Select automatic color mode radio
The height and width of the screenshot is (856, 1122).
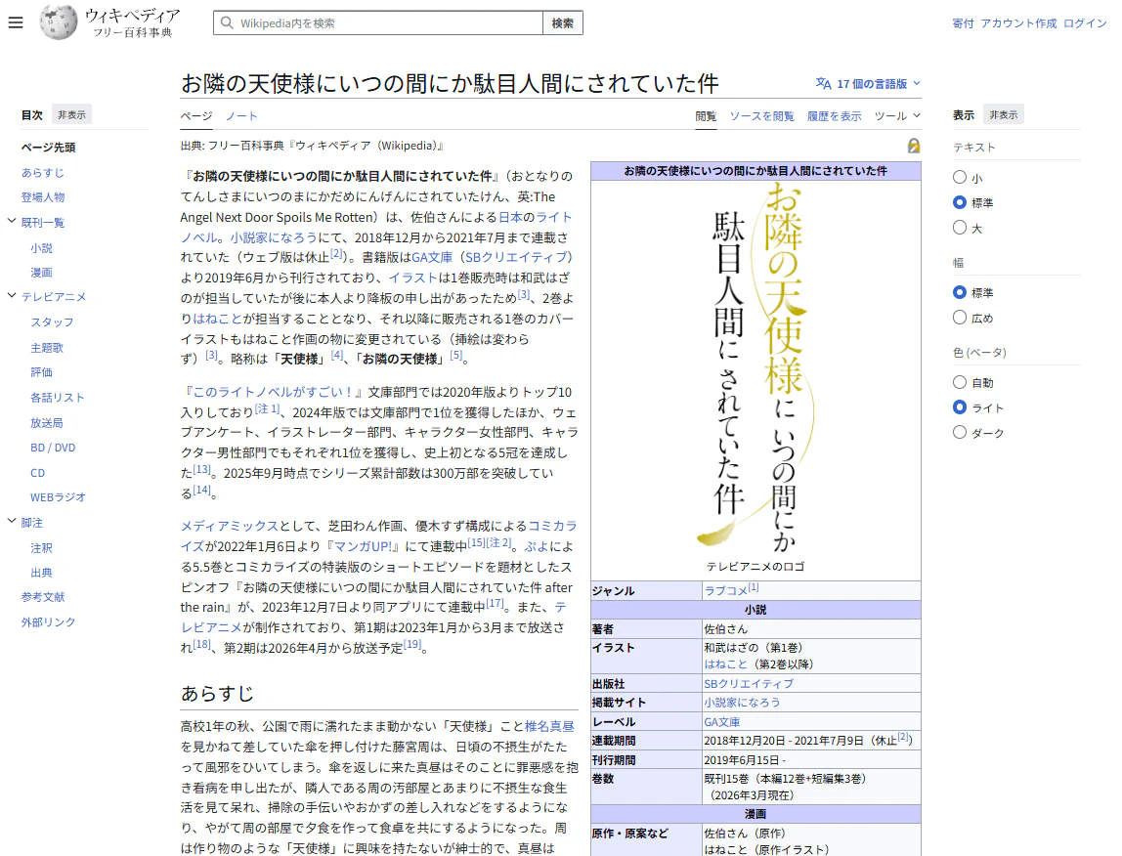coord(960,382)
